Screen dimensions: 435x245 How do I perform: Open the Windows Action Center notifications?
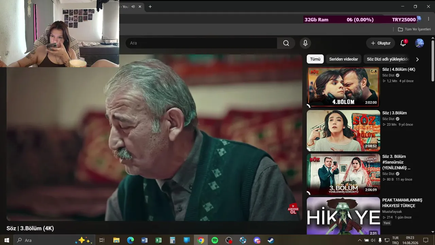point(425,240)
